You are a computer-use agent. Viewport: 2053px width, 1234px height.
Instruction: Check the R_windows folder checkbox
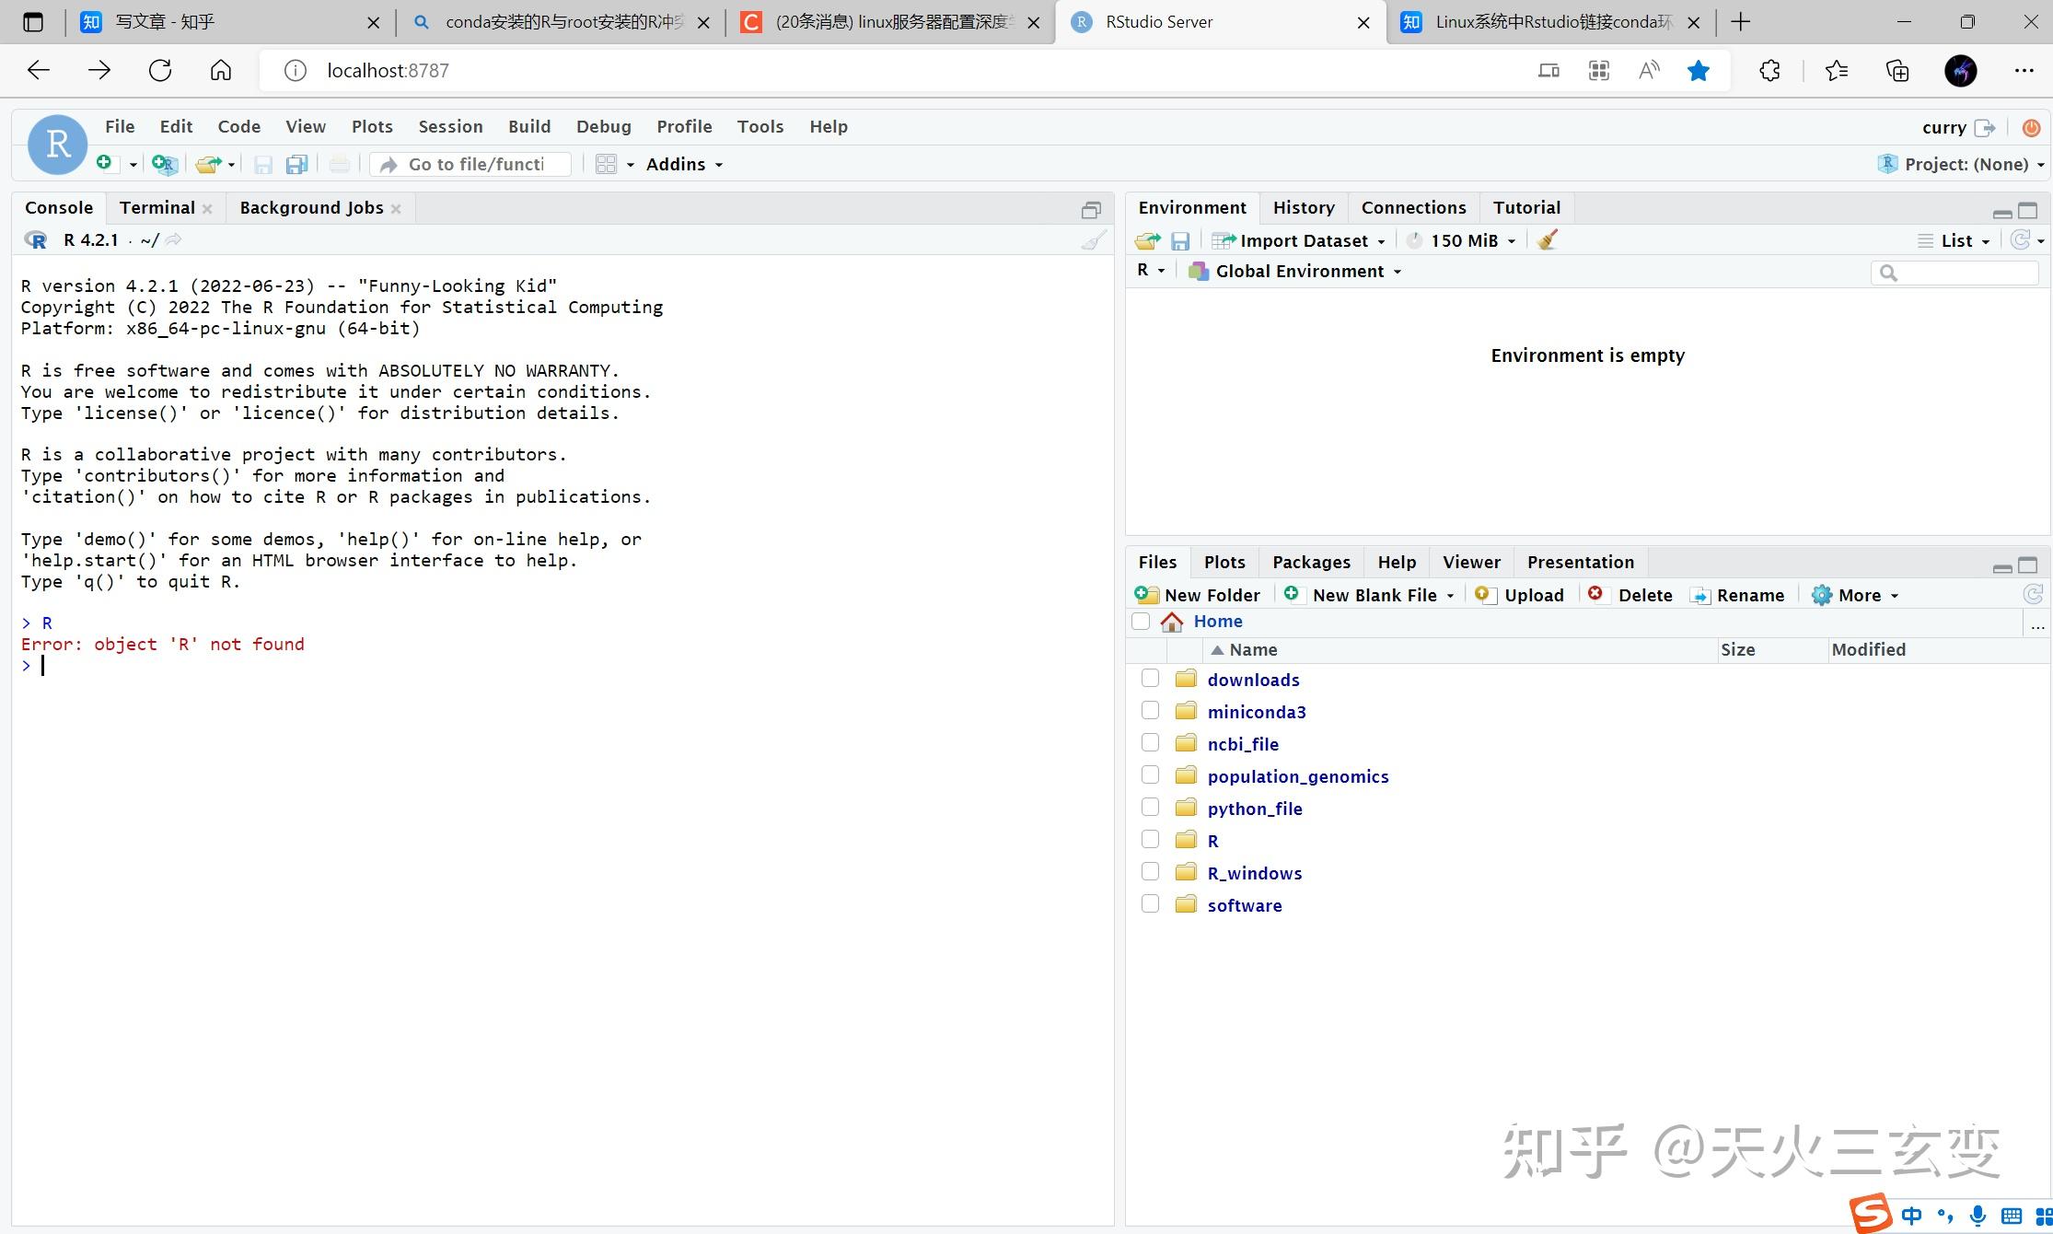(x=1150, y=872)
